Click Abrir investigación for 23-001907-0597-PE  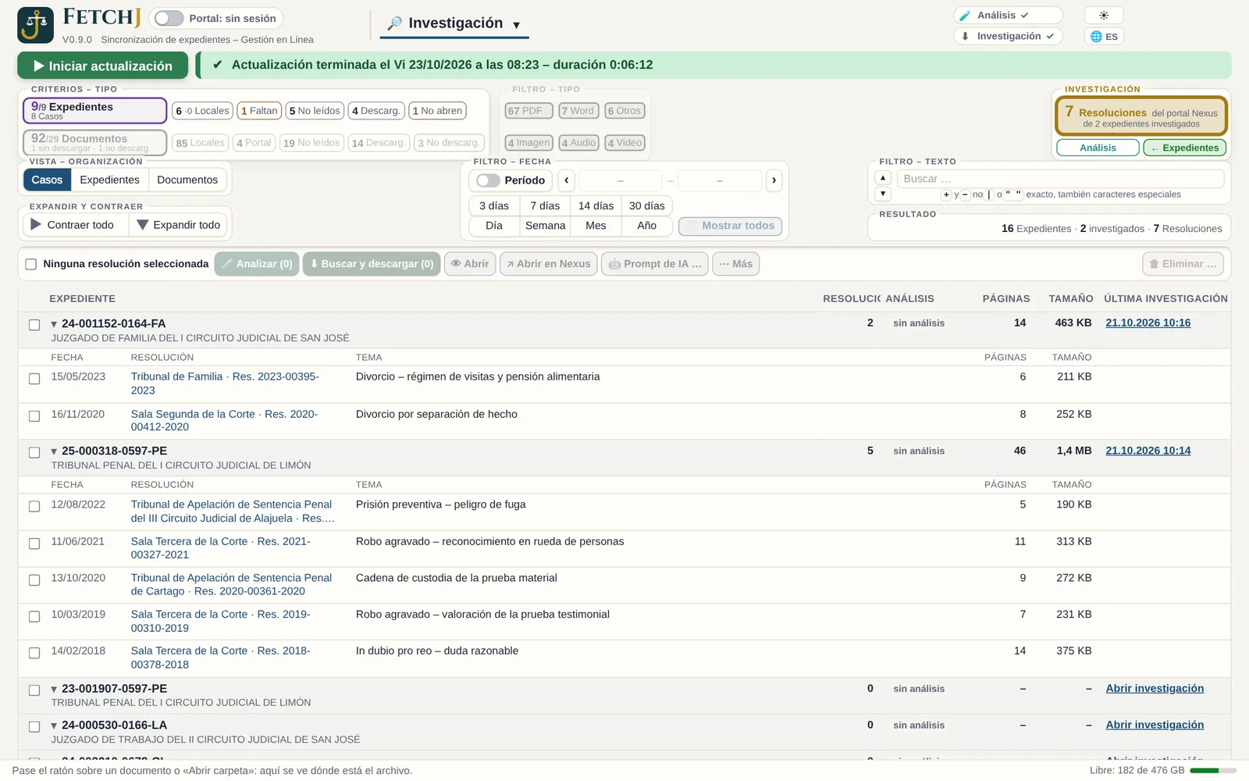pos(1155,688)
